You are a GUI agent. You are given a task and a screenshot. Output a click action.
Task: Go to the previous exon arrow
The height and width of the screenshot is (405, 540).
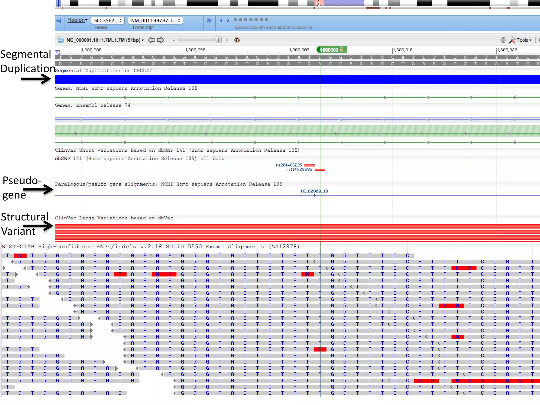(221, 20)
